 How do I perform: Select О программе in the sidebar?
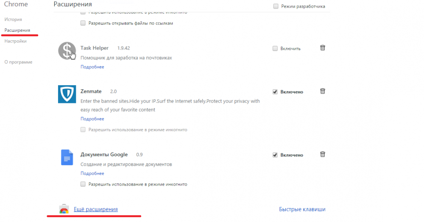point(18,62)
